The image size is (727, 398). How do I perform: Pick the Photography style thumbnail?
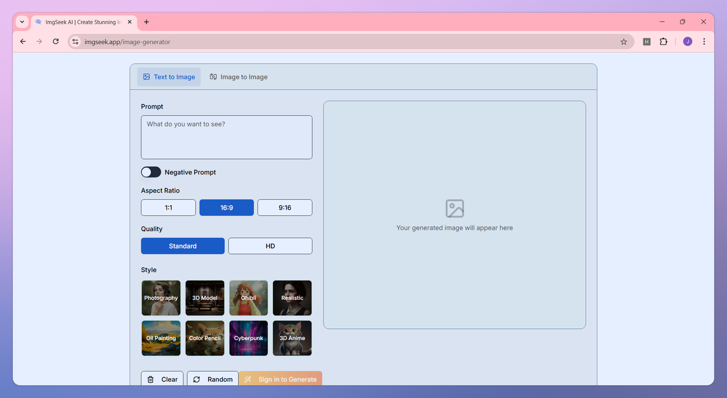[161, 298]
